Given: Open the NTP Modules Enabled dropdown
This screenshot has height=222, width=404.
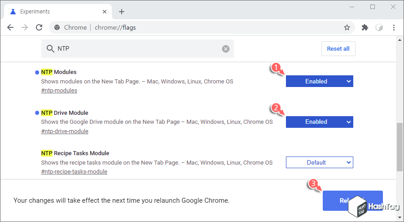Looking at the screenshot, I should (x=320, y=81).
